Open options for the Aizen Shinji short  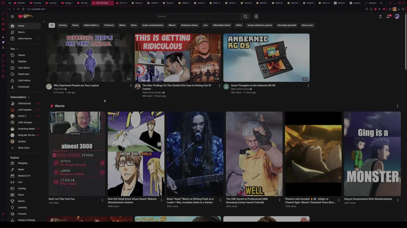[161, 200]
